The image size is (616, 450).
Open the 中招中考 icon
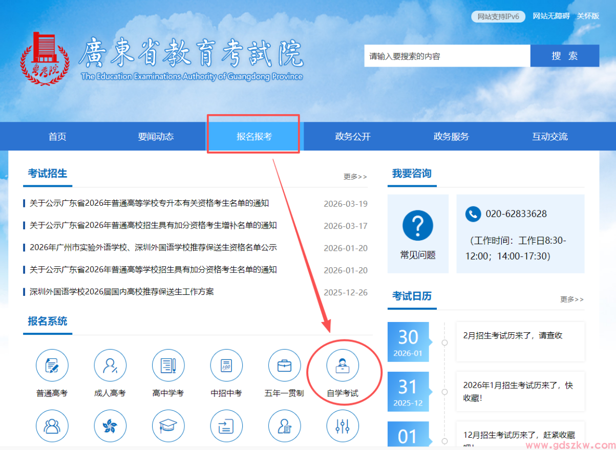coord(226,365)
